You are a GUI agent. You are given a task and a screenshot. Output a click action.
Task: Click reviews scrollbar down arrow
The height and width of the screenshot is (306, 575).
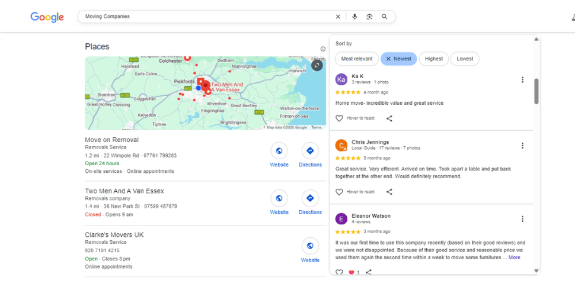pyautogui.click(x=536, y=271)
